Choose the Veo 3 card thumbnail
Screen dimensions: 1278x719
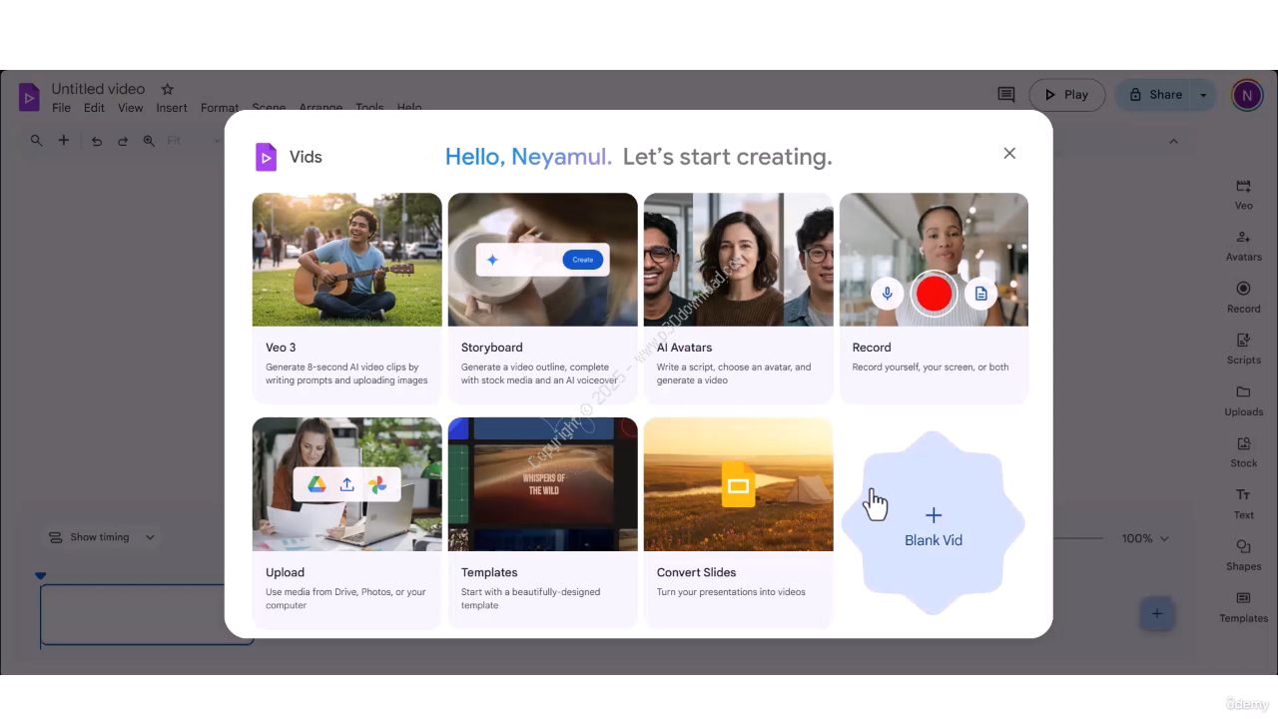pos(346,260)
